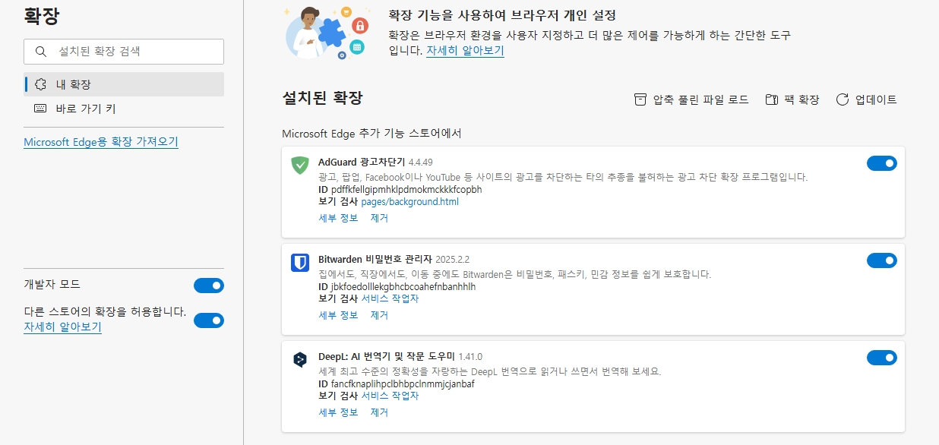The image size is (939, 445).
Task: Click the 업데이트 refresh icon
Action: 842,99
